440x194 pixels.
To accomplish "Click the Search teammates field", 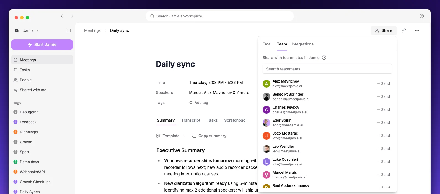I will coord(327,69).
